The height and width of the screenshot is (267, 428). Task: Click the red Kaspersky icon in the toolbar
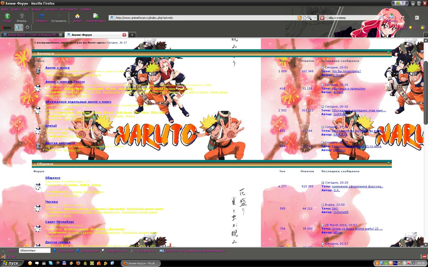click(x=402, y=18)
